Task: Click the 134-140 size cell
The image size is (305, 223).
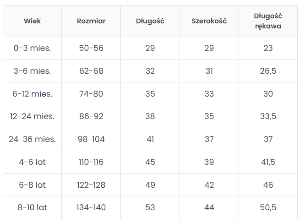Action: click(x=91, y=207)
